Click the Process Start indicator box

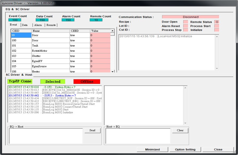217,26
